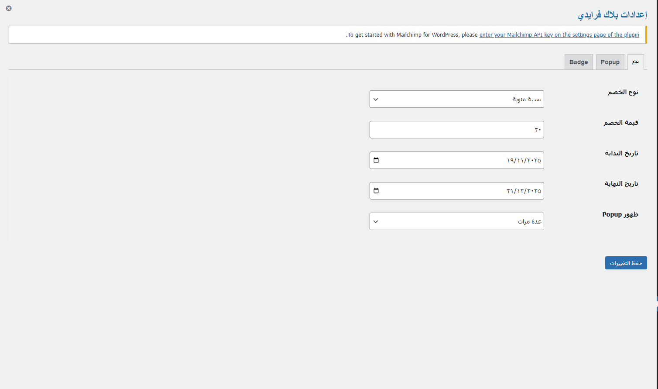
Task: Click the تاريخ النهاية label
Action: [621, 184]
